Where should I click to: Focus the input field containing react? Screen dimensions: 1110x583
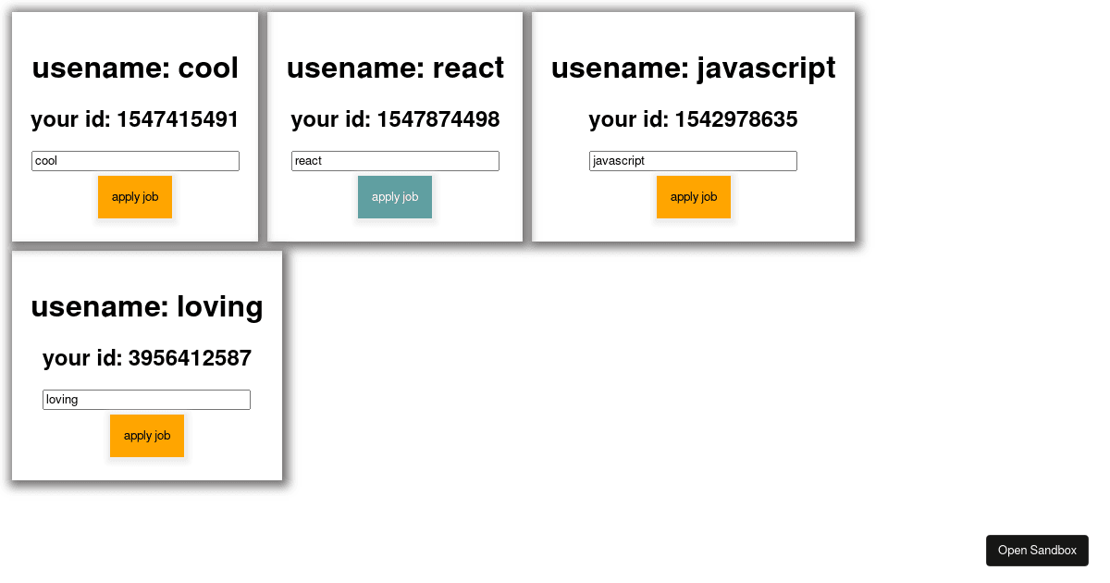point(395,161)
